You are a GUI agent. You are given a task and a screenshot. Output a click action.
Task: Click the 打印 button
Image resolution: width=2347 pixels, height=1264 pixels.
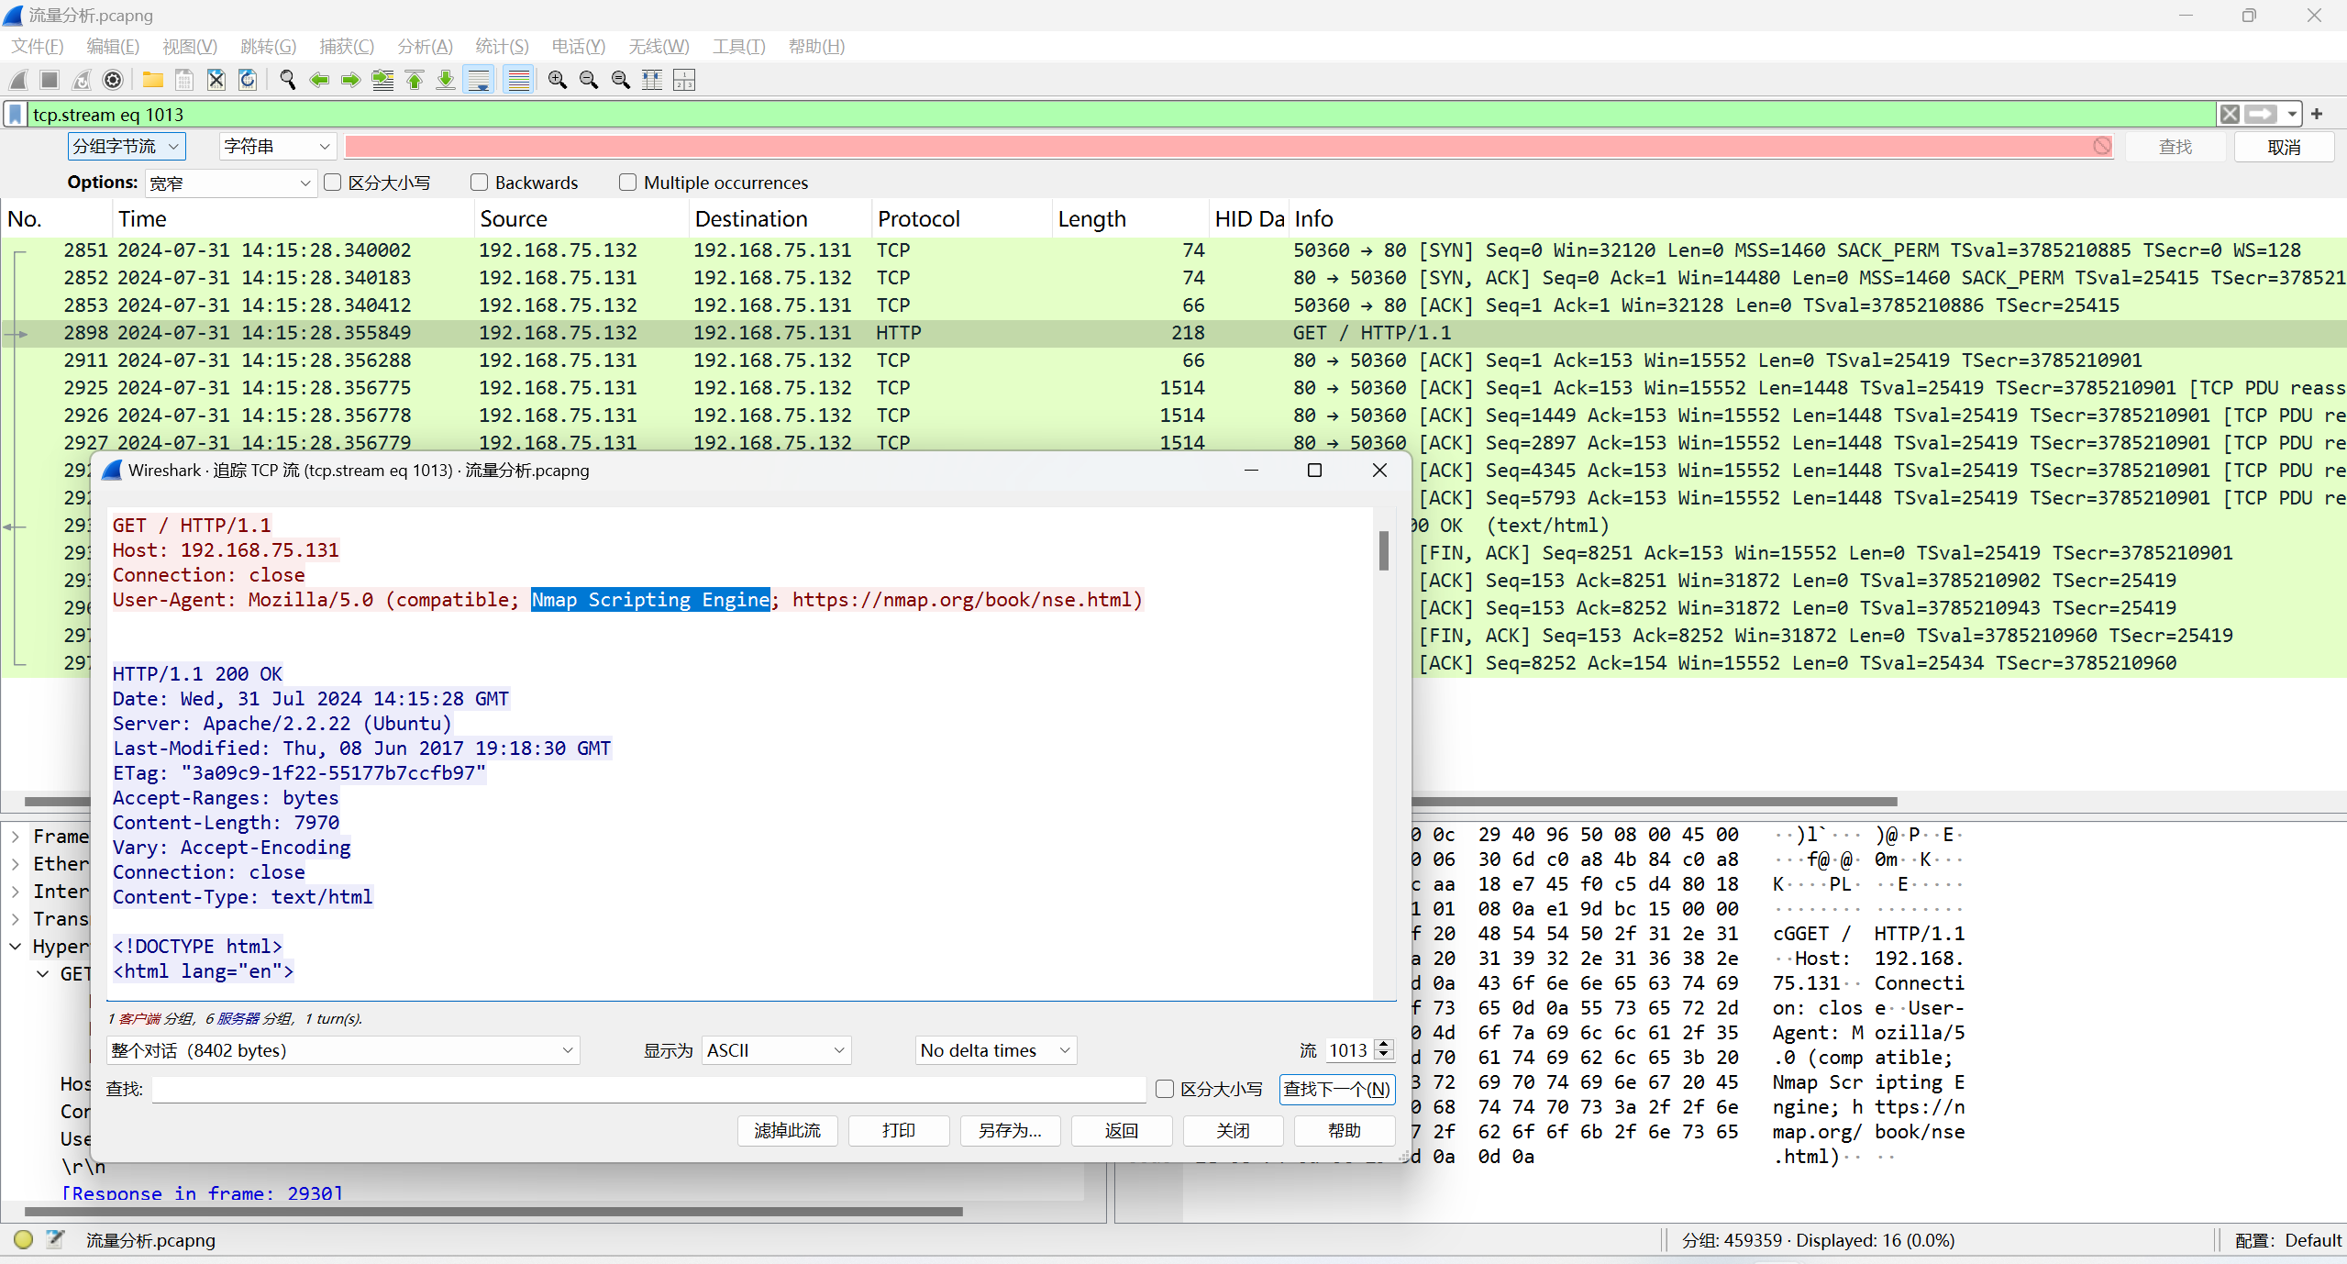pyautogui.click(x=899, y=1131)
